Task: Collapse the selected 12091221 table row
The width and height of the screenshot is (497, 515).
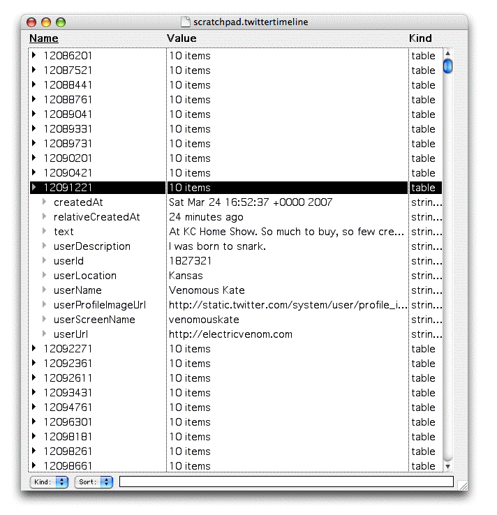Action: point(34,187)
